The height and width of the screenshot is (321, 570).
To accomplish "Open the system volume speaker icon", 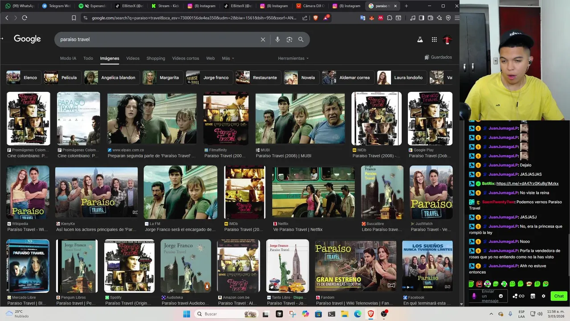I will click(540, 314).
